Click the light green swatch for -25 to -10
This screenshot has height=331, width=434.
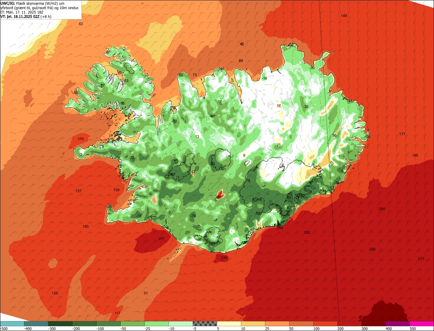pos(157,324)
